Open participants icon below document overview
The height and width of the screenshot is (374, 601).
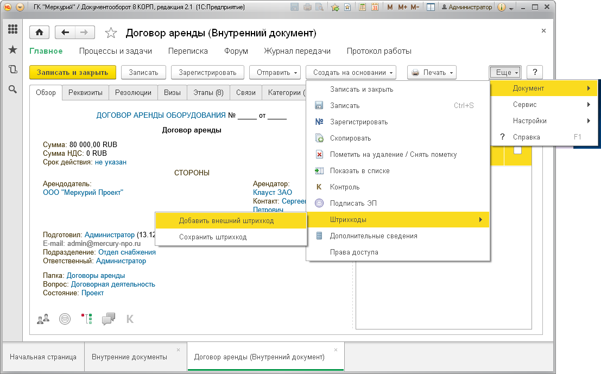point(43,319)
